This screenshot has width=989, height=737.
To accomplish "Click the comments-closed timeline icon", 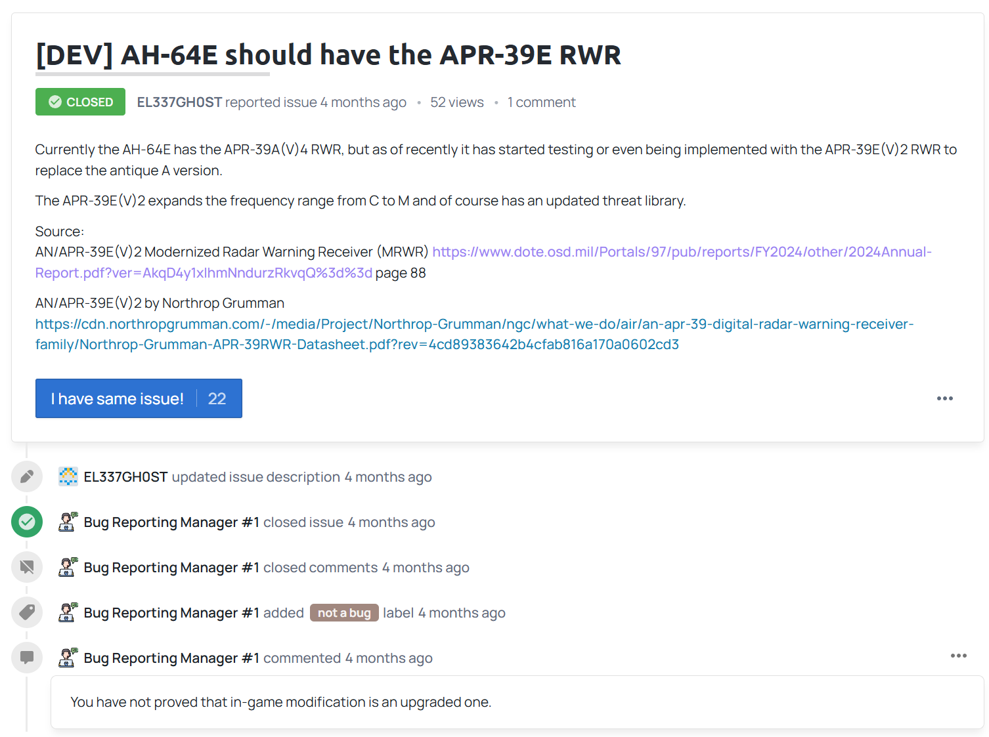I will click(x=27, y=567).
